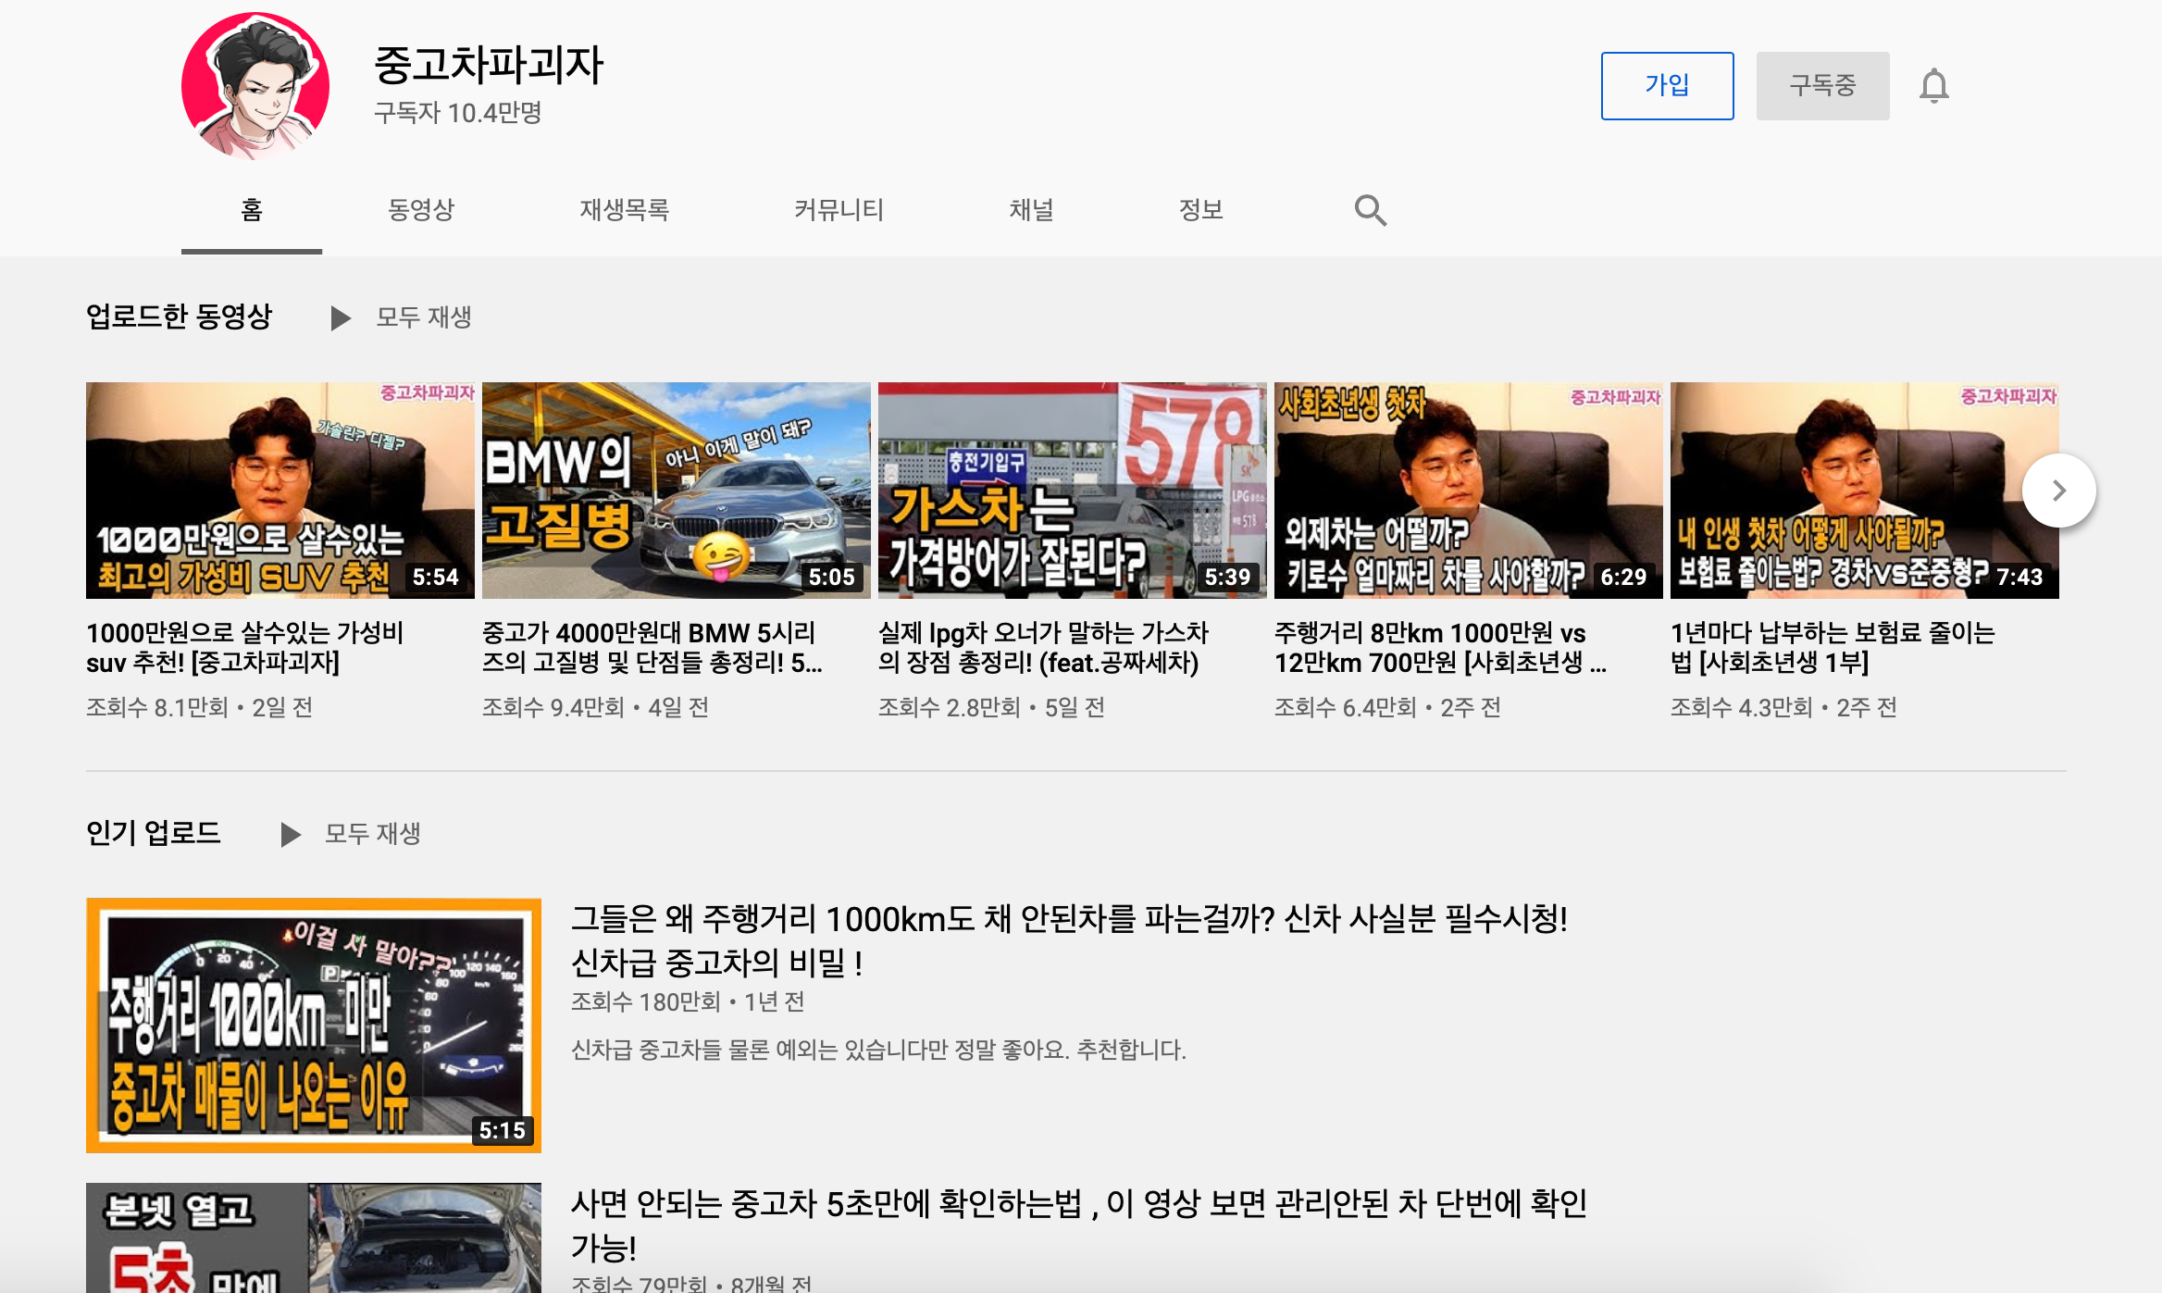Click the next arrow on the video carousel
This screenshot has height=1293, width=2162.
2058,491
